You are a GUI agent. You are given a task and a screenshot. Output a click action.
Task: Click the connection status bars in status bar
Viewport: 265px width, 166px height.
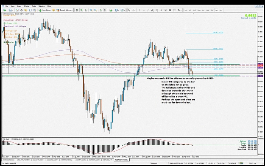[x=241, y=163]
